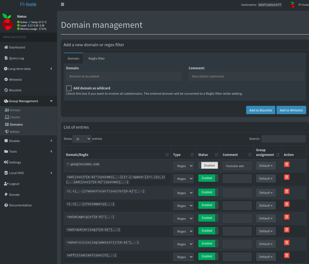Disable the ^adtrack regex filter toggle
The image size is (309, 264).
pyautogui.click(x=208, y=231)
